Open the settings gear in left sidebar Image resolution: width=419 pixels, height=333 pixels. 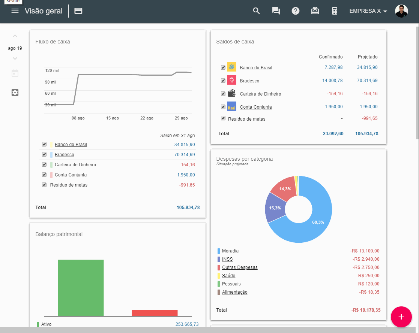click(15, 93)
